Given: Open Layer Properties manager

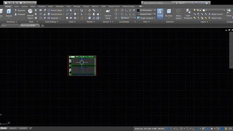Looking at the screenshot, I should click(188, 14).
